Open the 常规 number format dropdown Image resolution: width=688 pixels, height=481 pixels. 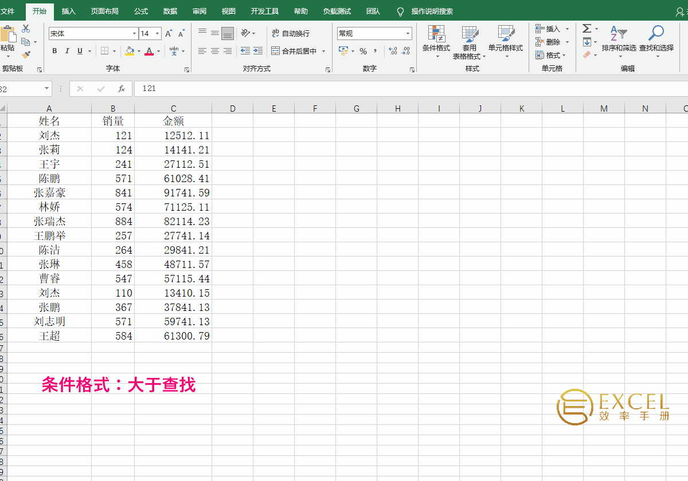408,34
